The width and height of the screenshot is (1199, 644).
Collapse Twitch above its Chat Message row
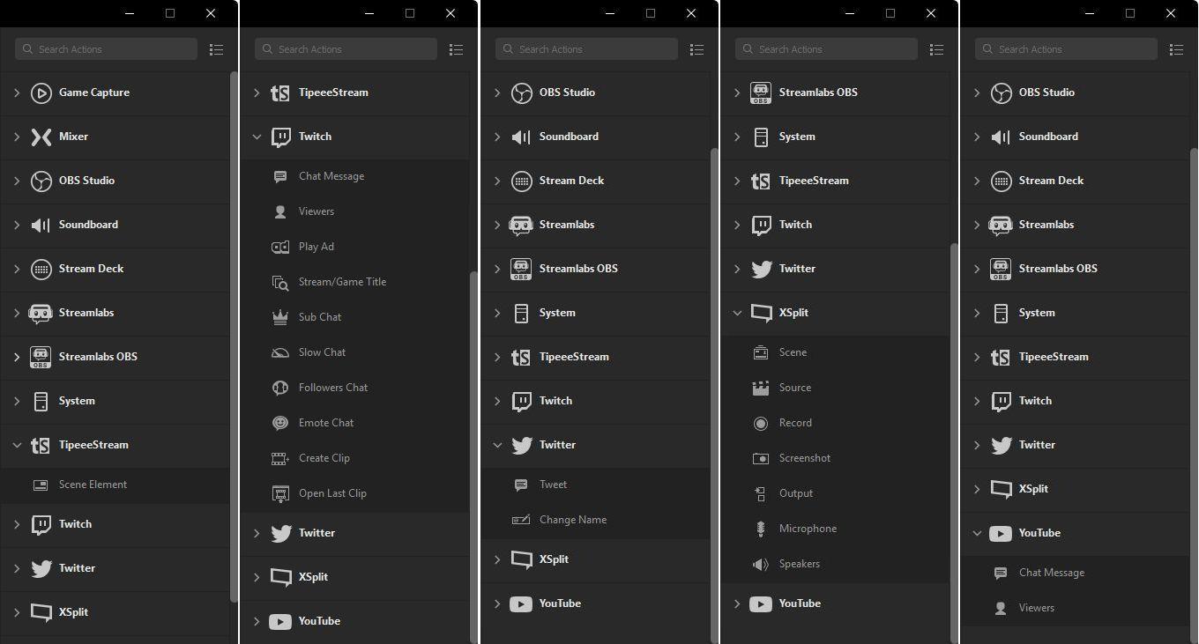pos(257,137)
